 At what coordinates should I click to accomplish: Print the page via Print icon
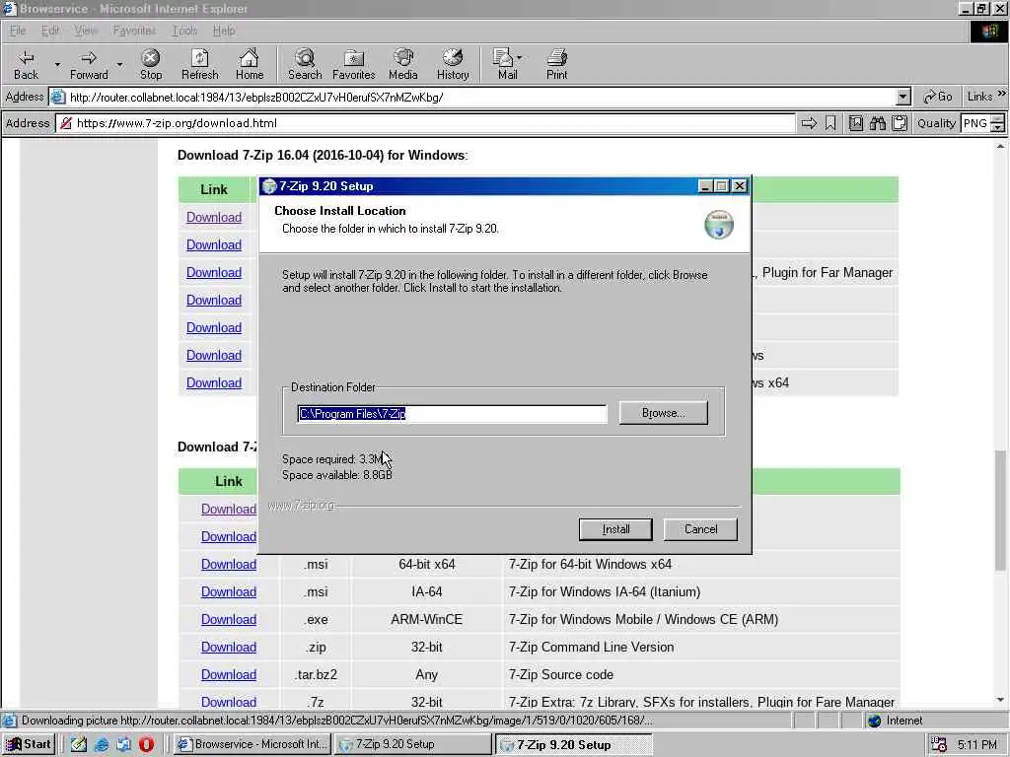556,64
